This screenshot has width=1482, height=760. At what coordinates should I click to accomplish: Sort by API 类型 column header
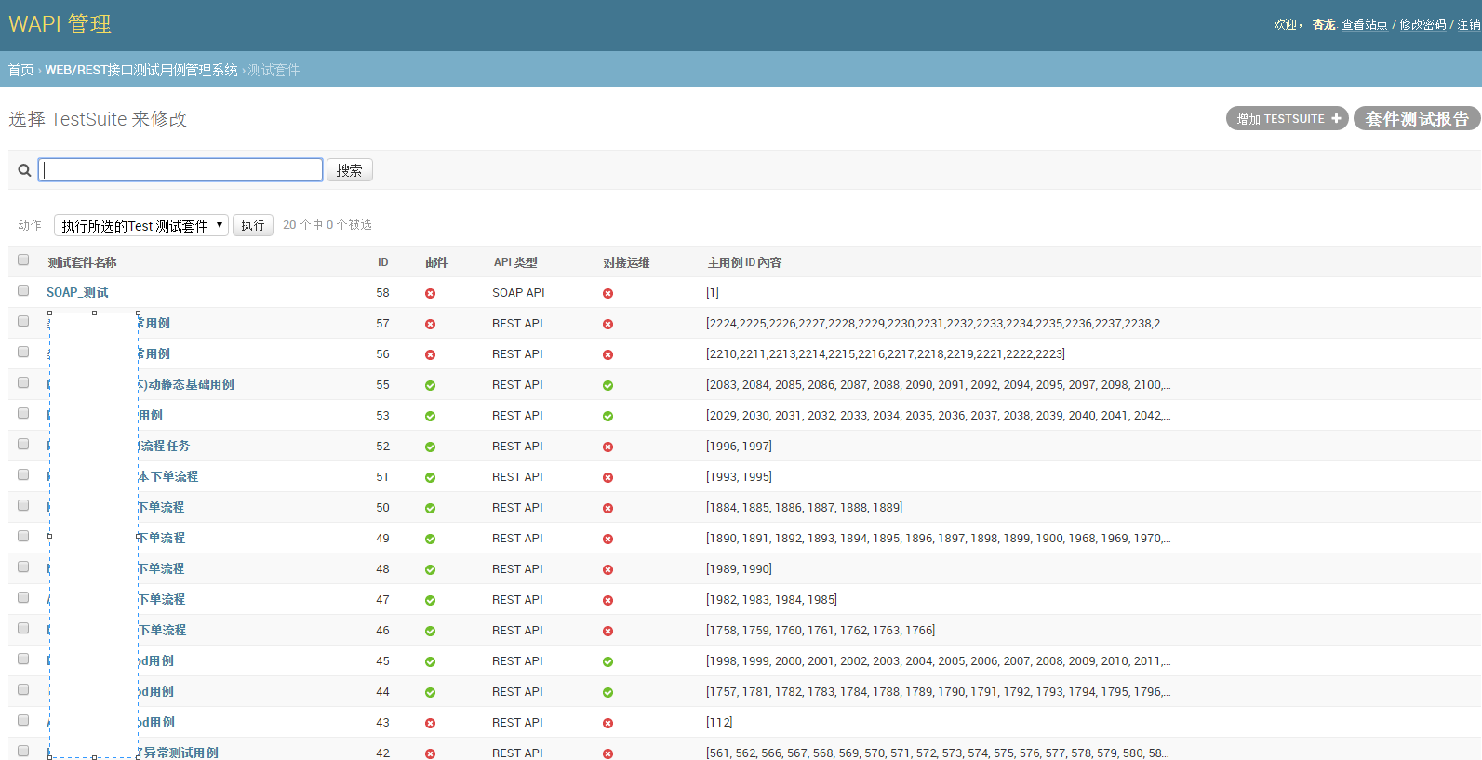515,262
